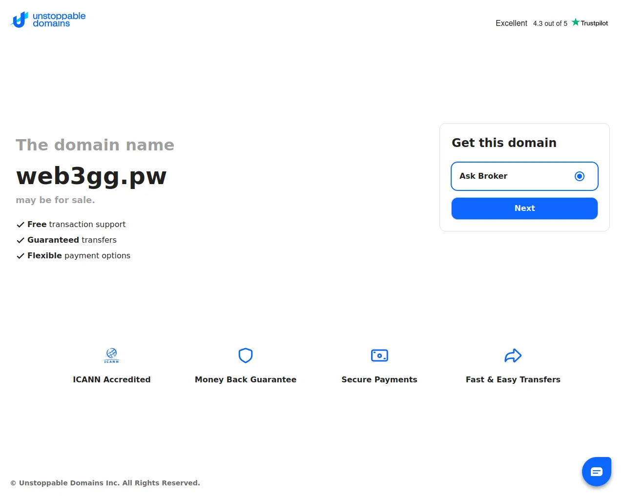The width and height of the screenshot is (625, 500).
Task: Click the ICANN Accredited label
Action: pyautogui.click(x=111, y=379)
